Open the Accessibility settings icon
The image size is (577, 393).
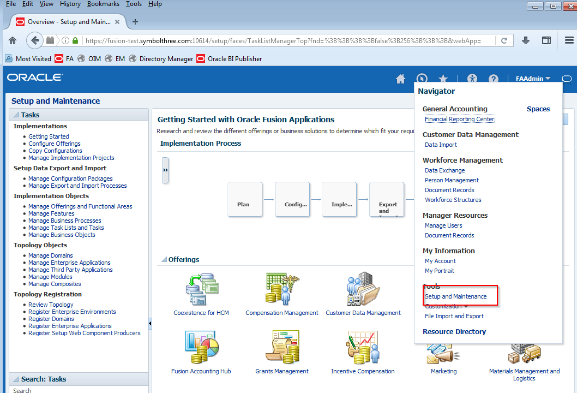point(472,79)
